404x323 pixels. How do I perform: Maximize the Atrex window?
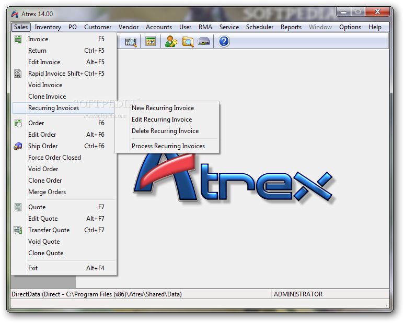click(x=358, y=12)
